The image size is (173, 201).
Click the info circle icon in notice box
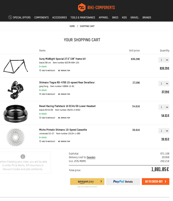click(x=23, y=157)
